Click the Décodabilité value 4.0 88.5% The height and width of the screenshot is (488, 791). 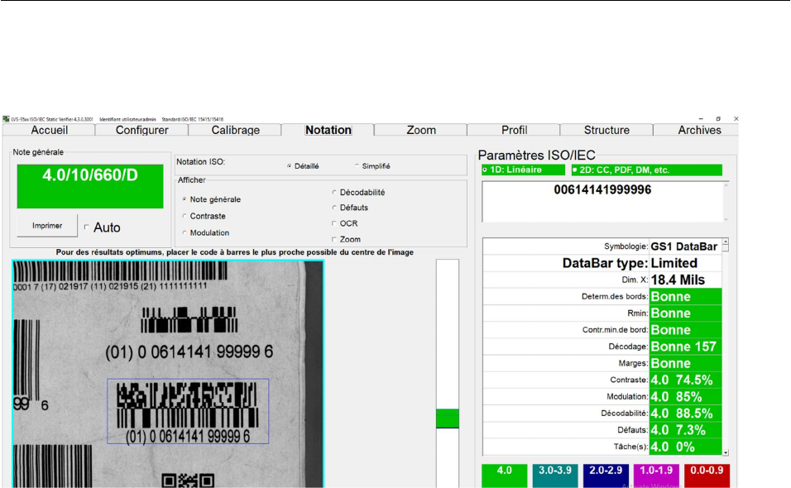[x=685, y=414]
